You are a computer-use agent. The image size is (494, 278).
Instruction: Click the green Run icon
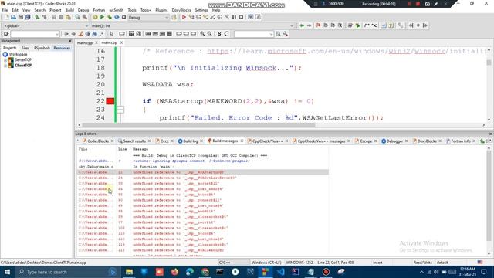102,17
